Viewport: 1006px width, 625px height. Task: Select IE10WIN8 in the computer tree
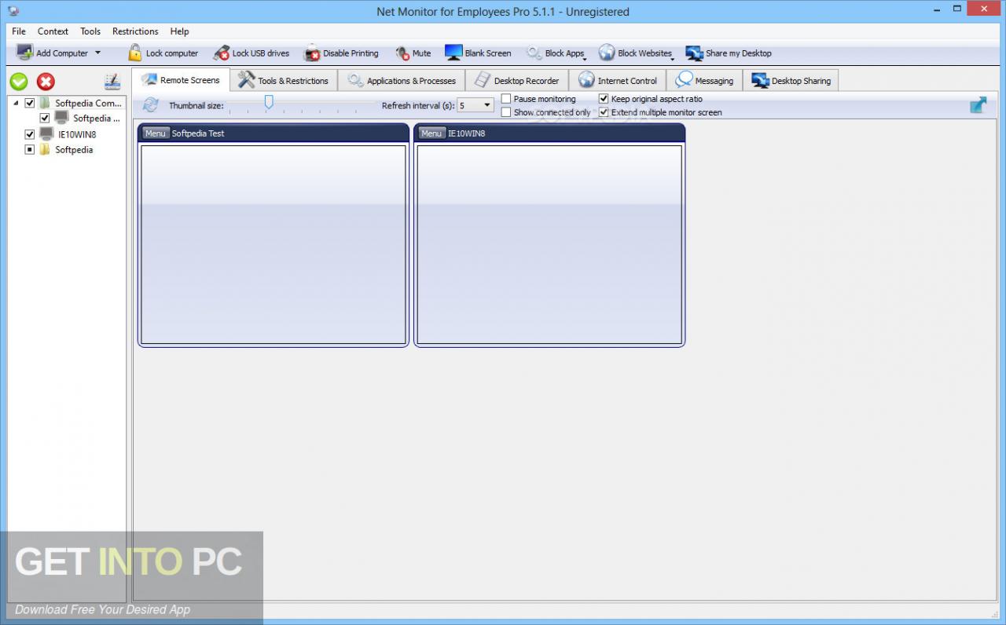(x=77, y=134)
